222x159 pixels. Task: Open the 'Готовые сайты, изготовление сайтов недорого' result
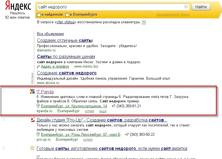112,149
